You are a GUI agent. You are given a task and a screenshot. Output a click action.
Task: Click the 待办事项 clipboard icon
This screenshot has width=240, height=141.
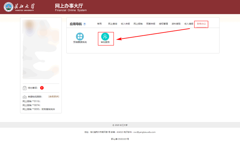(x=25, y=88)
